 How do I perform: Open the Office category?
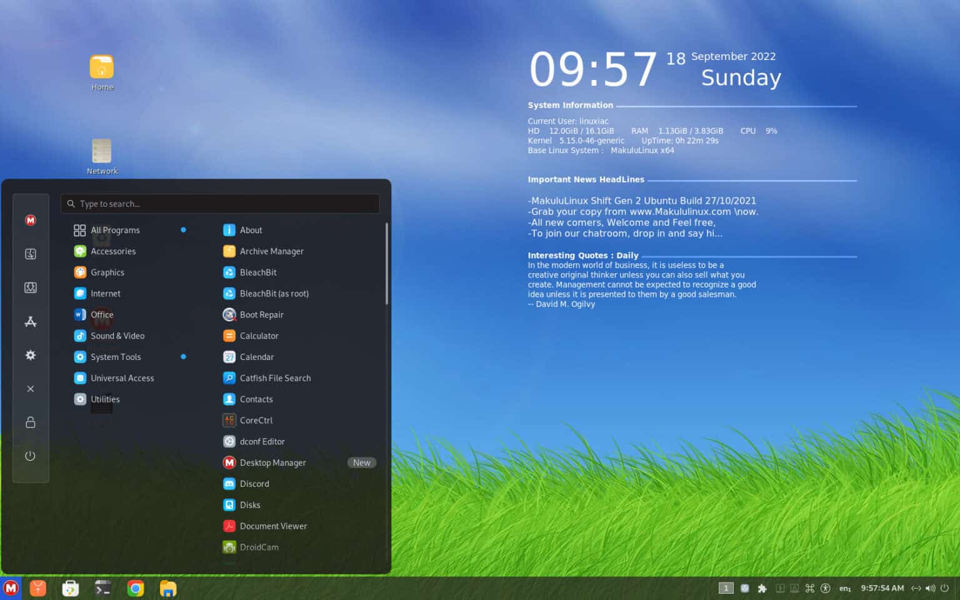[102, 314]
